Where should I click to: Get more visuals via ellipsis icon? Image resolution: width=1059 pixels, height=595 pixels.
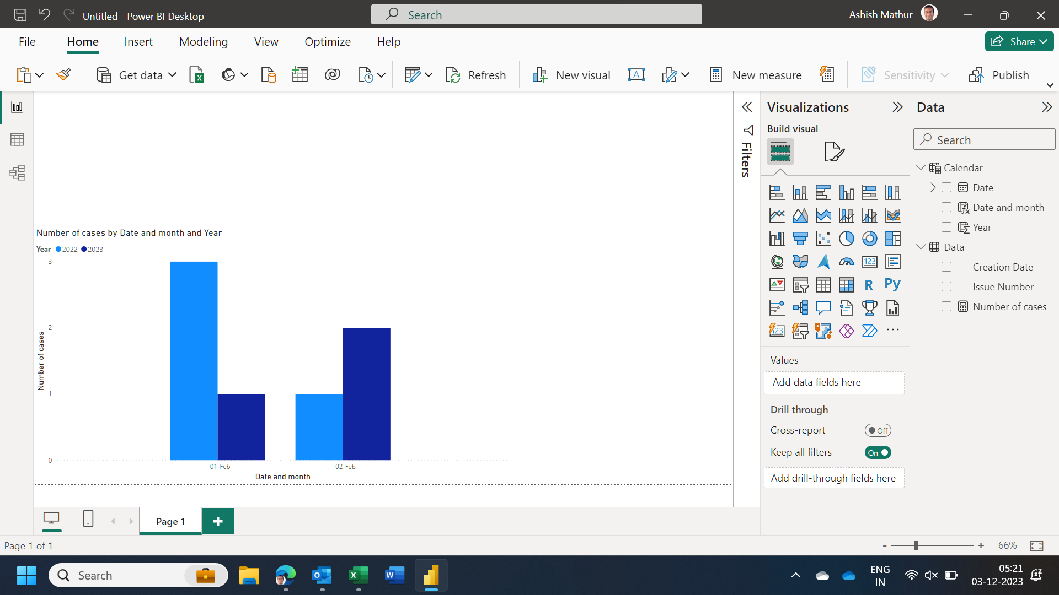click(x=892, y=331)
